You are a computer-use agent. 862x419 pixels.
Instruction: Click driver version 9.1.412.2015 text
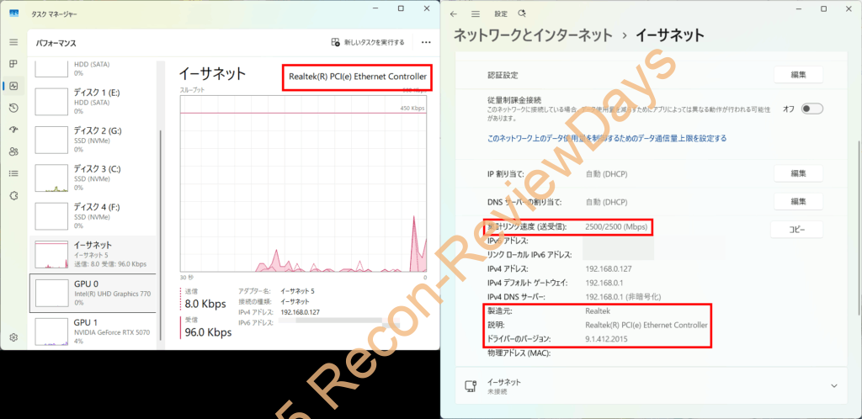[607, 339]
